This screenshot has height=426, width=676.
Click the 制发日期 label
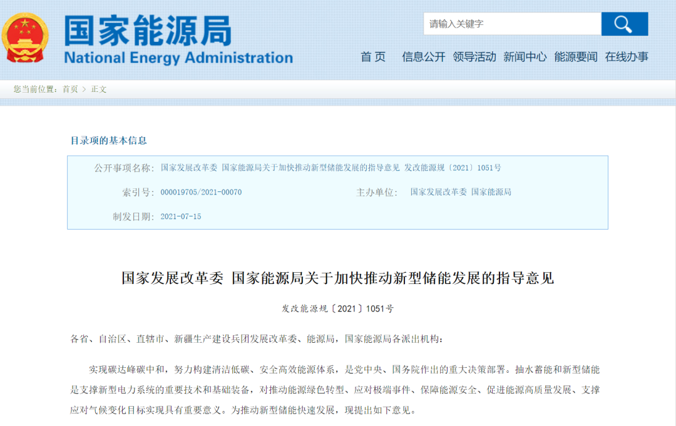pos(133,216)
